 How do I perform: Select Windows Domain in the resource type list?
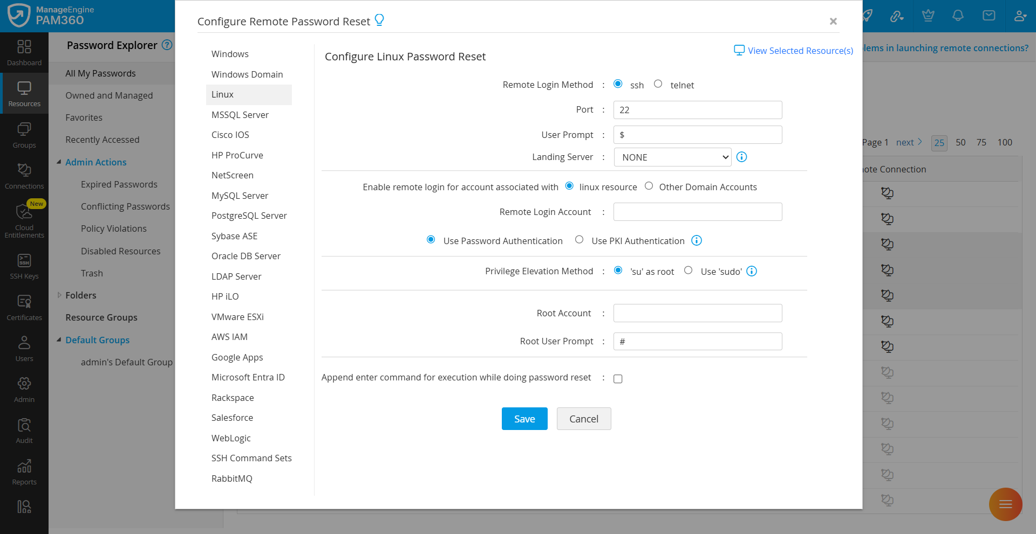coord(247,74)
